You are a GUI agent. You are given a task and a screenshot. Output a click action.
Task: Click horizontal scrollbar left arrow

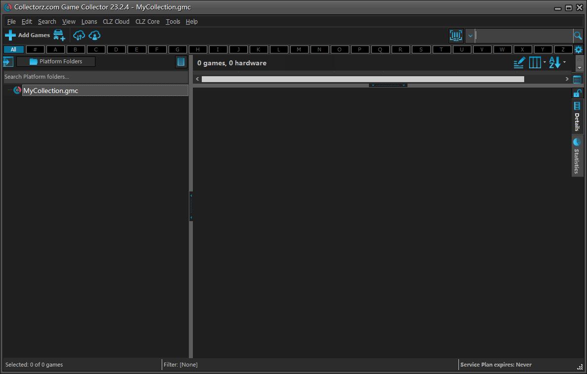pos(197,79)
